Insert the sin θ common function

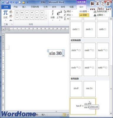76,89
